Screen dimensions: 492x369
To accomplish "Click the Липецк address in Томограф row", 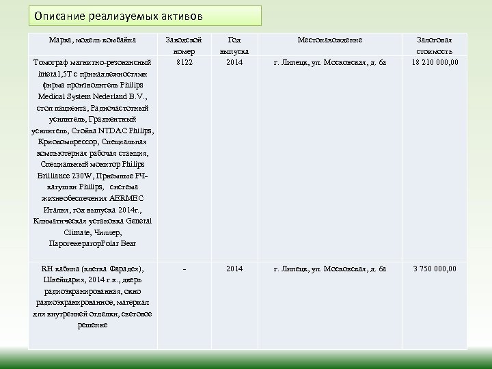I will point(330,62).
